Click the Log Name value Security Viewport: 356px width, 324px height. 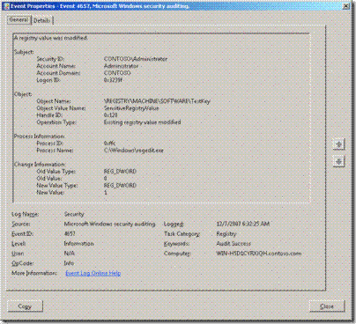click(74, 214)
